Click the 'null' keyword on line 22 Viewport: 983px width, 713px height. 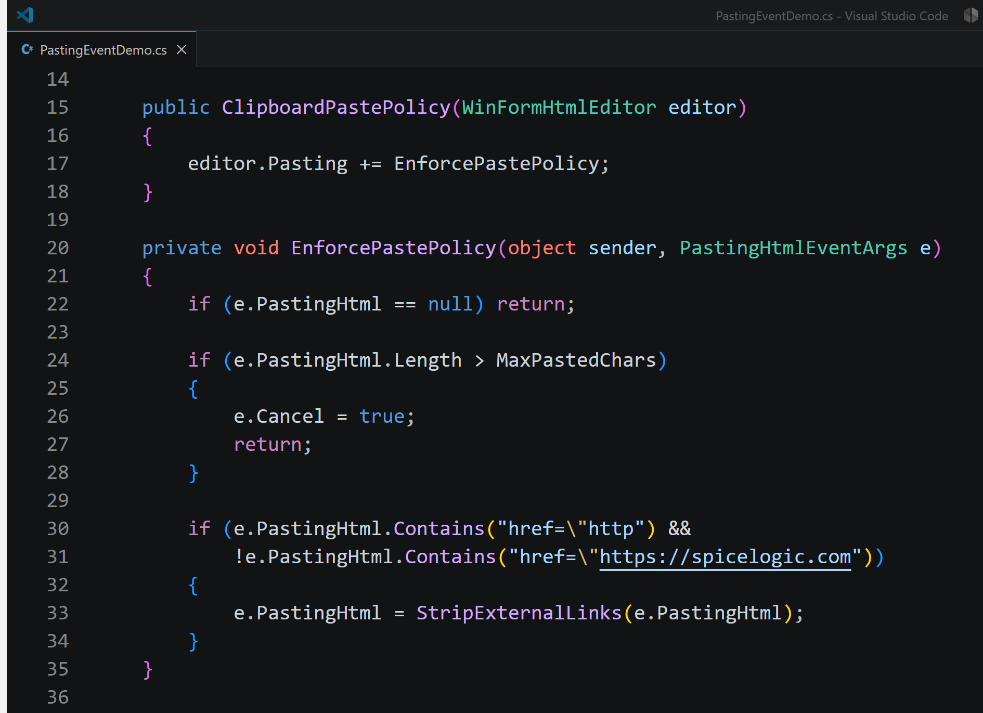pos(450,304)
